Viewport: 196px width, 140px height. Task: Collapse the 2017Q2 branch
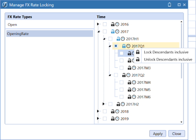click(x=110, y=75)
